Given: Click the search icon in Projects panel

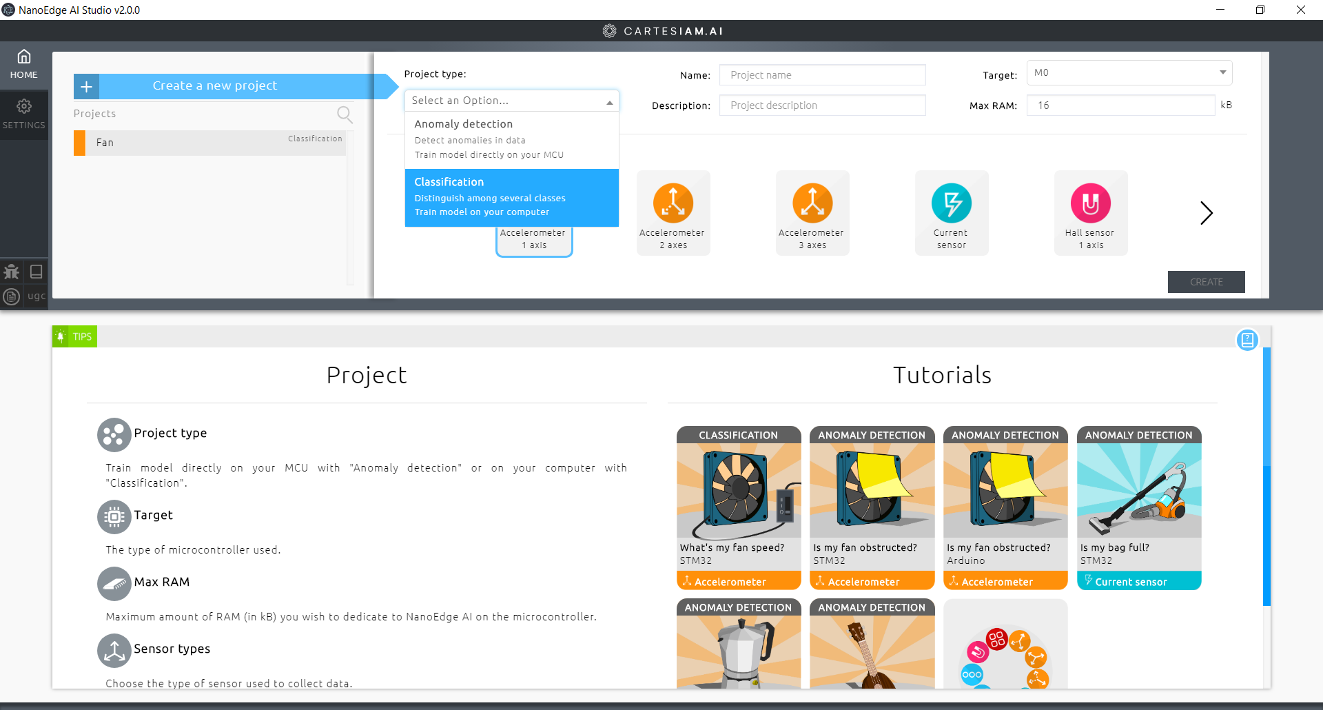Looking at the screenshot, I should [345, 114].
